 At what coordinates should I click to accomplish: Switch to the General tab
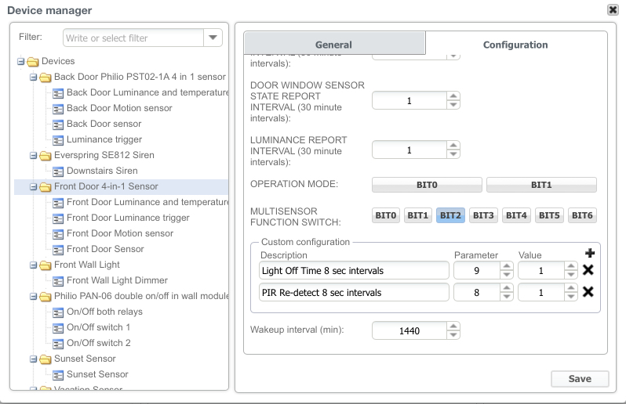333,45
